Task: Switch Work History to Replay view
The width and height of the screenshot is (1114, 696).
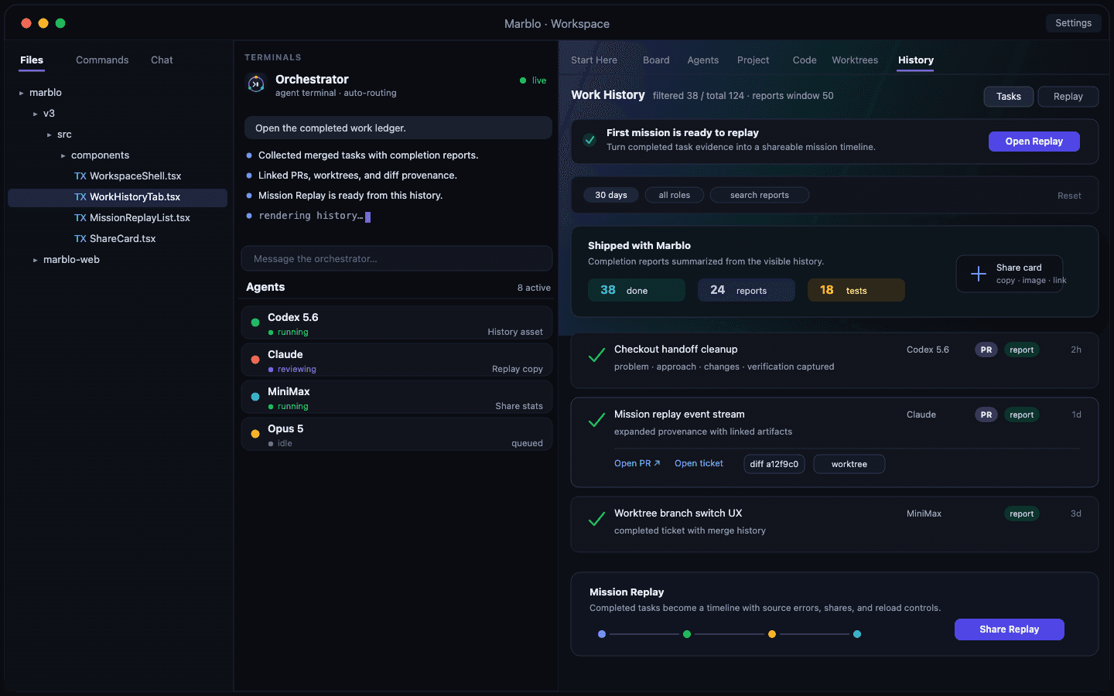Action: pos(1068,97)
